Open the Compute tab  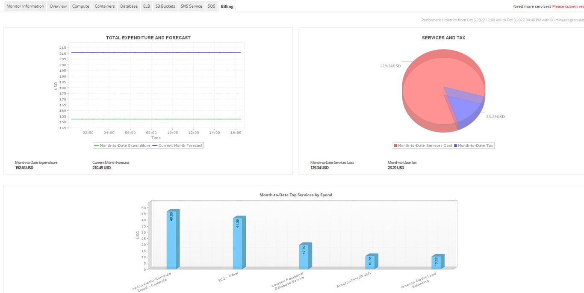[80, 6]
